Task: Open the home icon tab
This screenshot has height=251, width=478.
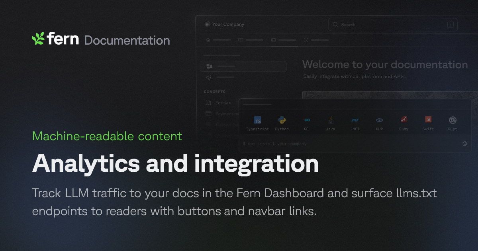Action: pyautogui.click(x=218, y=40)
